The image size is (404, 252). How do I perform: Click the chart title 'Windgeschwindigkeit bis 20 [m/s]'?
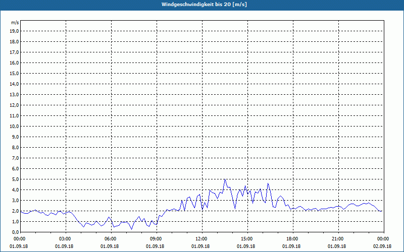pyautogui.click(x=204, y=5)
